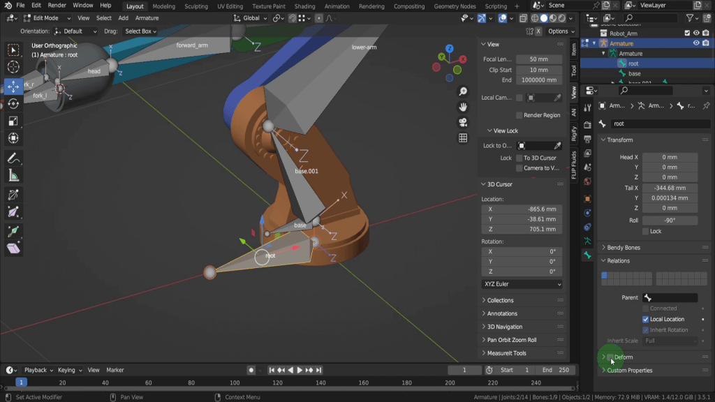Hide the Armature object in outliner
This screenshot has height=402, width=715.
tap(696, 43)
